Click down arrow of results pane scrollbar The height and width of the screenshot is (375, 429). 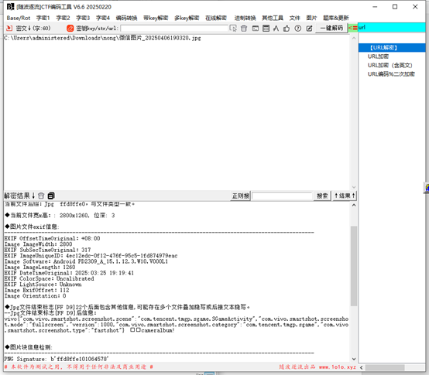point(354,359)
